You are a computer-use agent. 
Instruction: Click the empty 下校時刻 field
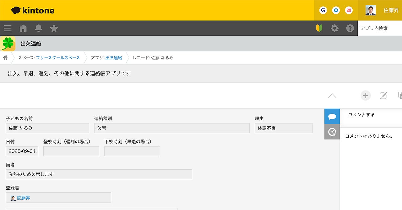point(132,151)
